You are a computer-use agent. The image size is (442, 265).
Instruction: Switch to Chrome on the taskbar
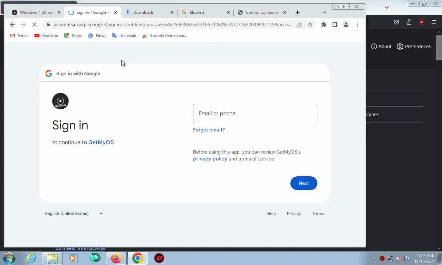coord(138,258)
